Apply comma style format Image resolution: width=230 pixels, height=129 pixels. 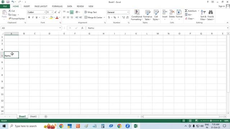click(118, 18)
